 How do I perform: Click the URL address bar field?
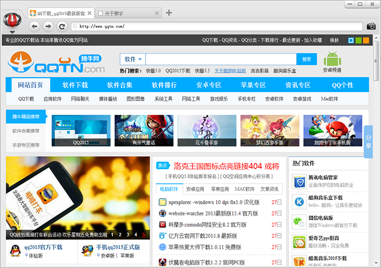214,26
